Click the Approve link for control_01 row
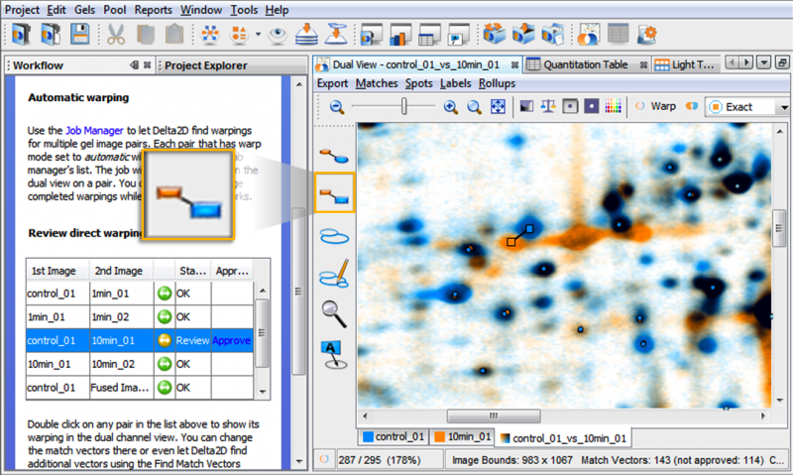Screen dimensions: 793x475 (x=232, y=340)
